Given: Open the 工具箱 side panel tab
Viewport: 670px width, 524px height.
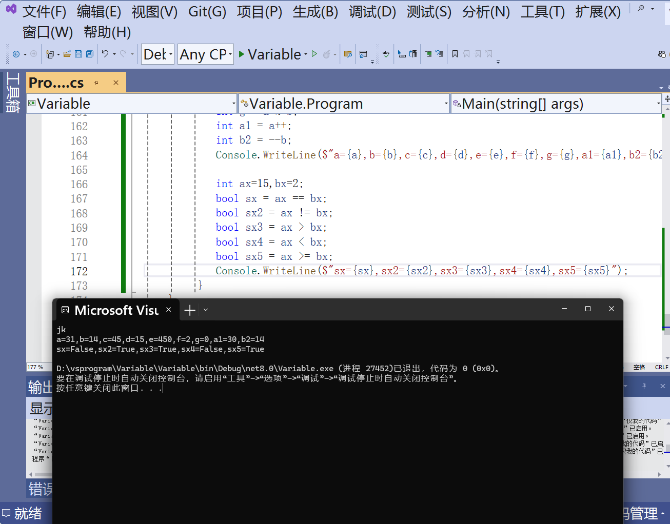Looking at the screenshot, I should point(13,92).
